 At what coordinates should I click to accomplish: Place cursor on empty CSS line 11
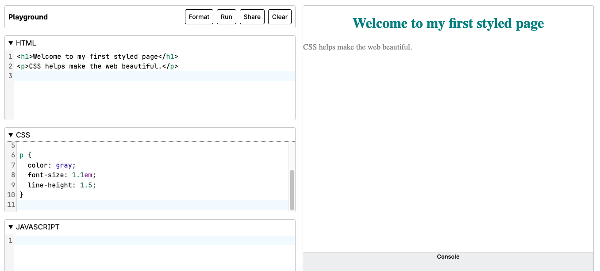(x=152, y=205)
